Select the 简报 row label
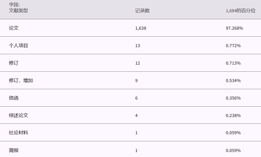Viewport: 261px width, 157px height. pos(14,150)
